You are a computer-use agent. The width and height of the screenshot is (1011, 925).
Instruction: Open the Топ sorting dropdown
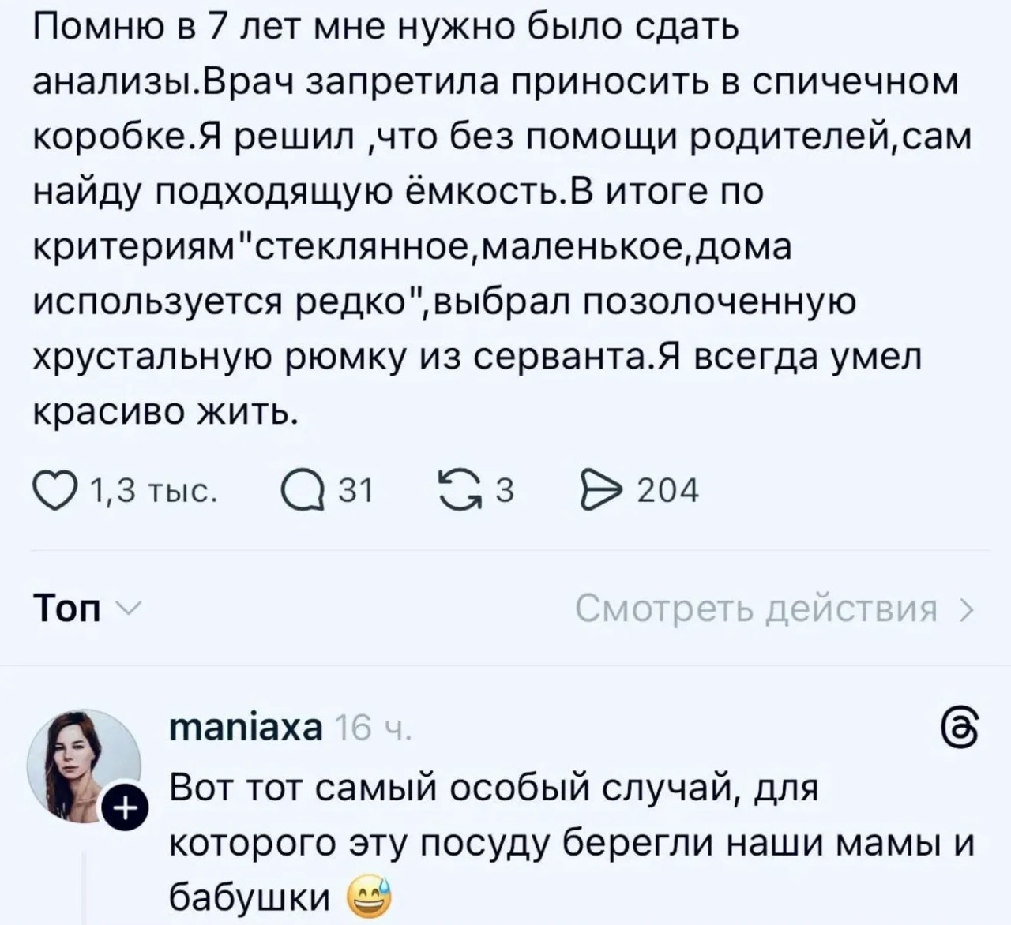click(x=68, y=609)
